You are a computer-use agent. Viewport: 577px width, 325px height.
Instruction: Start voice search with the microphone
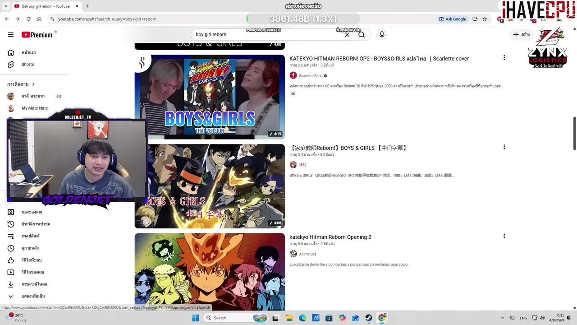coord(382,35)
